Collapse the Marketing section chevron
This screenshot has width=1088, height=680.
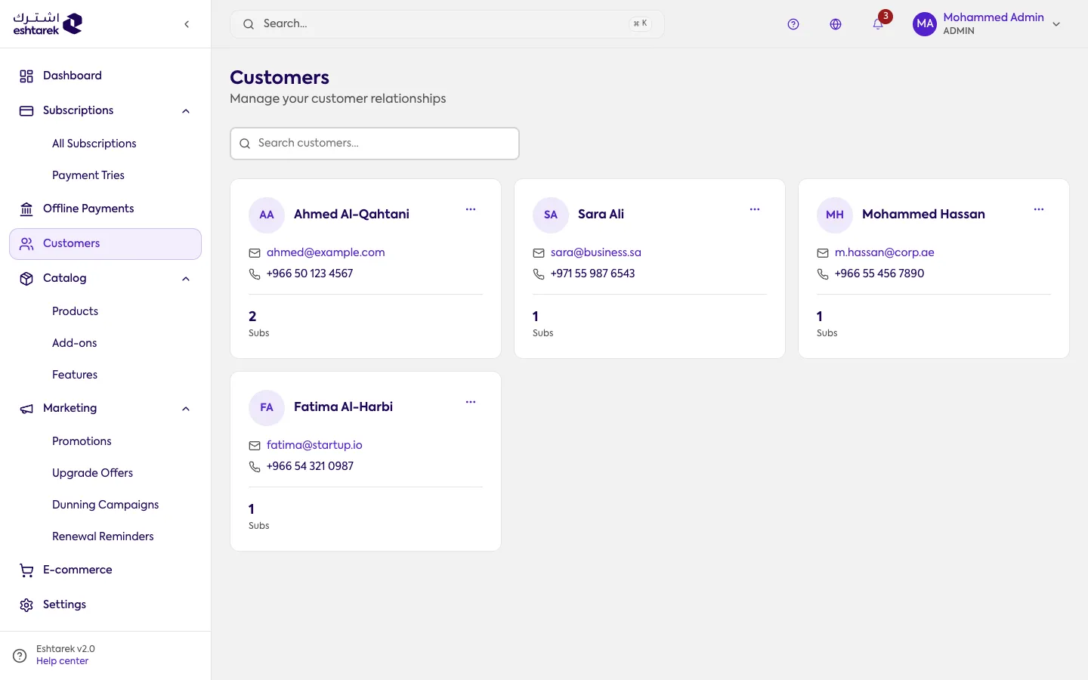click(x=186, y=409)
